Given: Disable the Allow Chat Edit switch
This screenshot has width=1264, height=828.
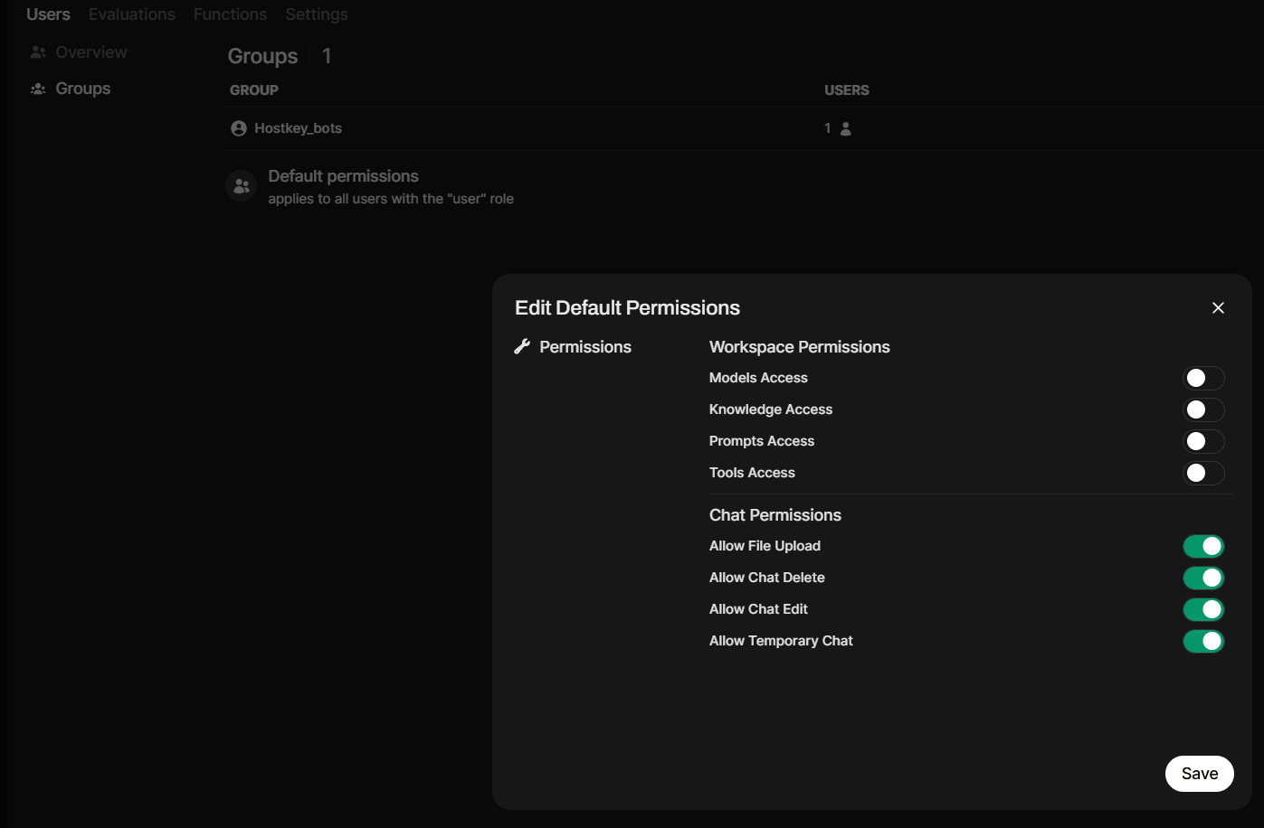Looking at the screenshot, I should tap(1203, 609).
